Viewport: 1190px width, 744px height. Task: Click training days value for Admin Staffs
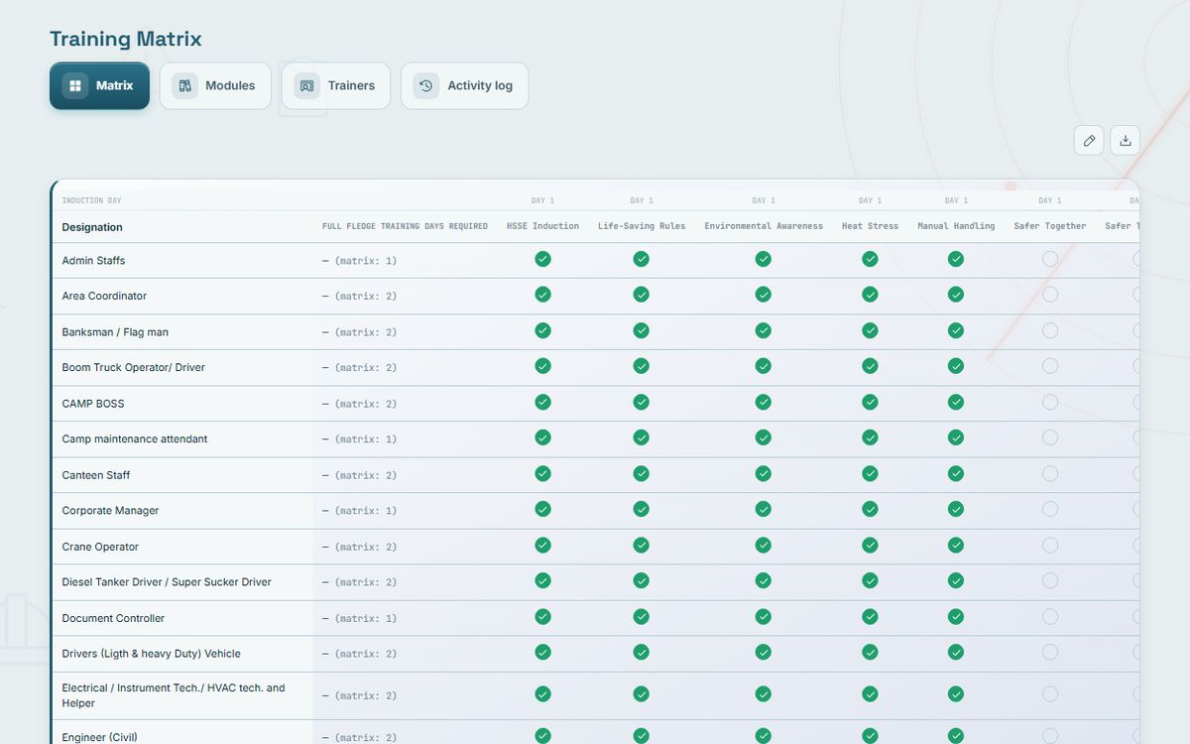click(359, 261)
